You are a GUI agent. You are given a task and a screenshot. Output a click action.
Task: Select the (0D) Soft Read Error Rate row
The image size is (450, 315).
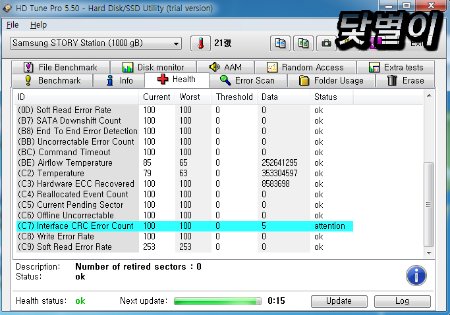[185, 110]
